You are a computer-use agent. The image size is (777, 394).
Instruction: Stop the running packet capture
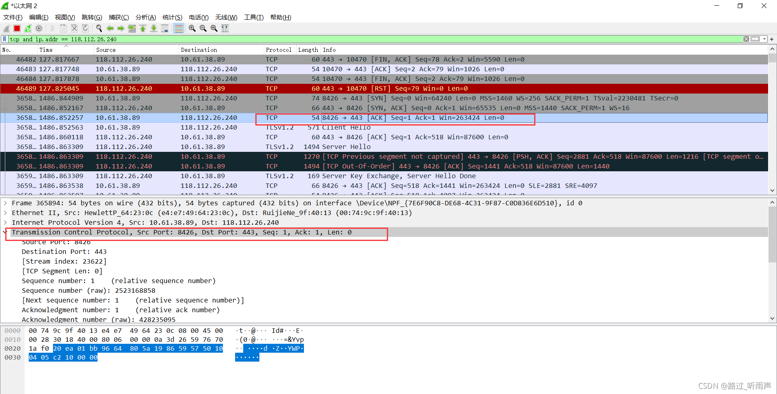[17, 28]
